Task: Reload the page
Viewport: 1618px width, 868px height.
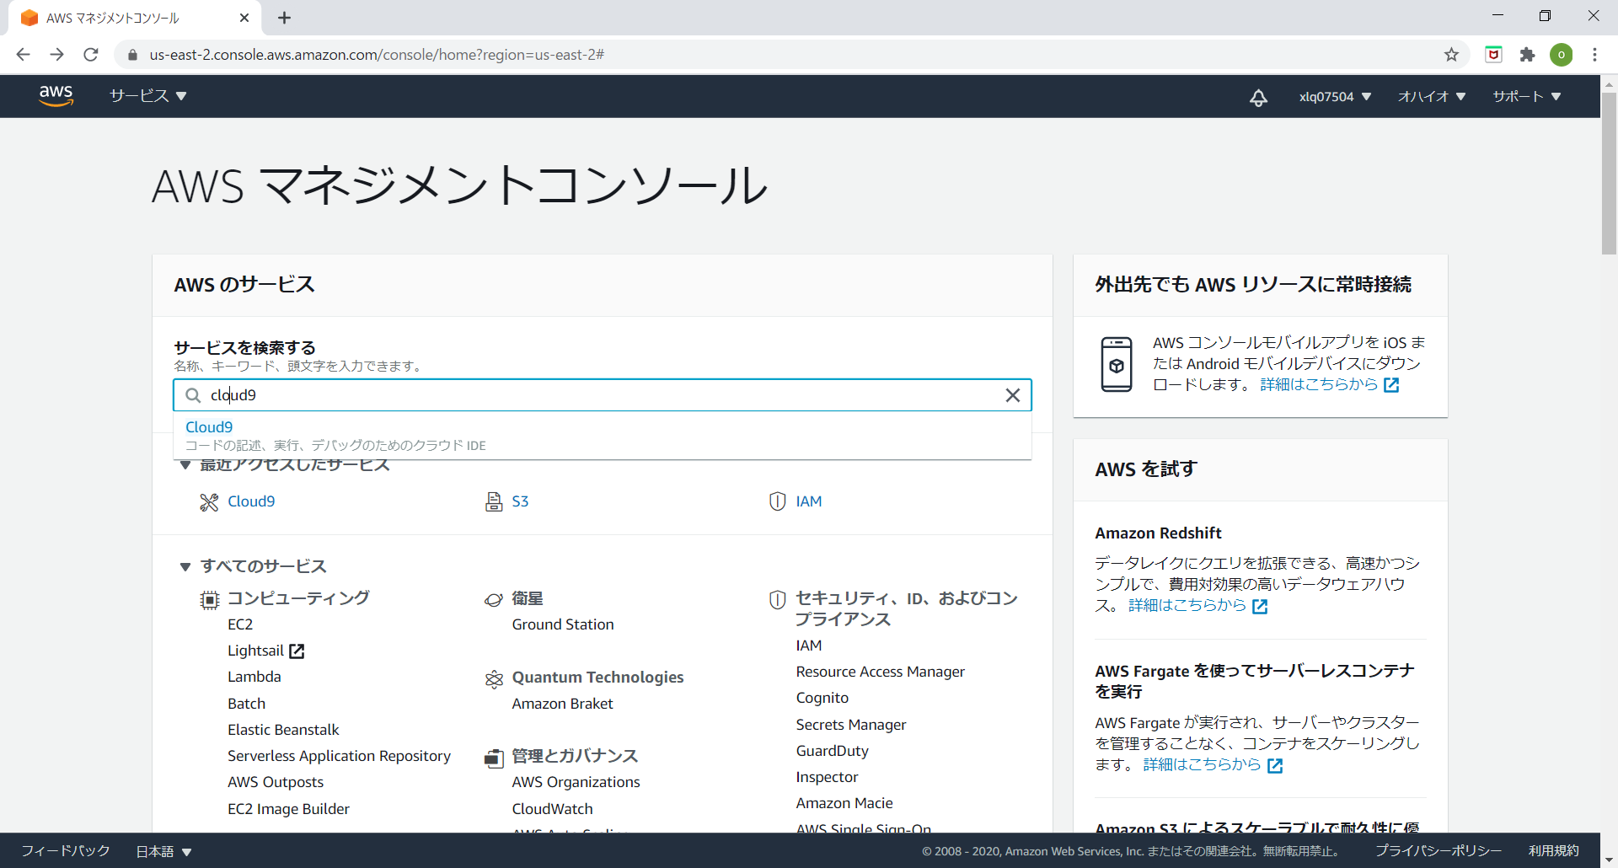Action: [91, 55]
